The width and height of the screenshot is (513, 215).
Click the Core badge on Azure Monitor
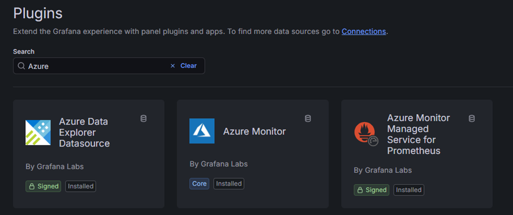pos(199,183)
